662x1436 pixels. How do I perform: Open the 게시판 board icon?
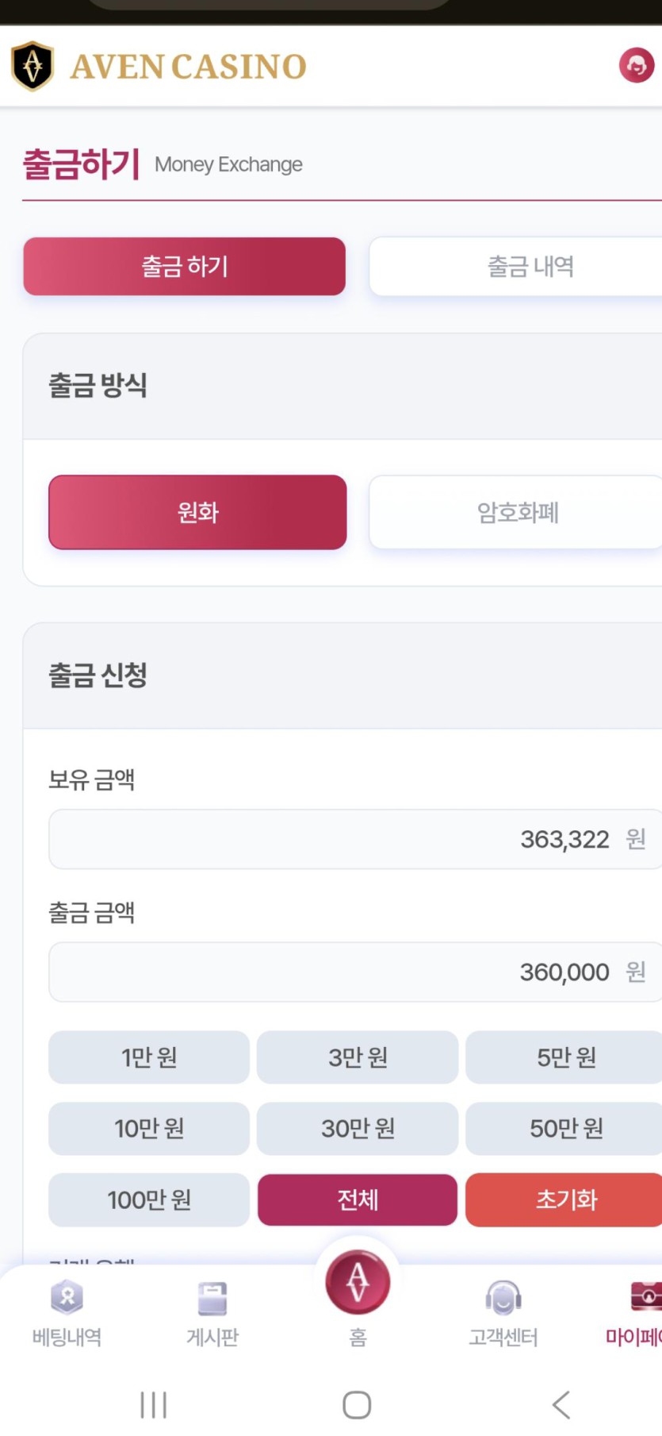(x=212, y=1299)
